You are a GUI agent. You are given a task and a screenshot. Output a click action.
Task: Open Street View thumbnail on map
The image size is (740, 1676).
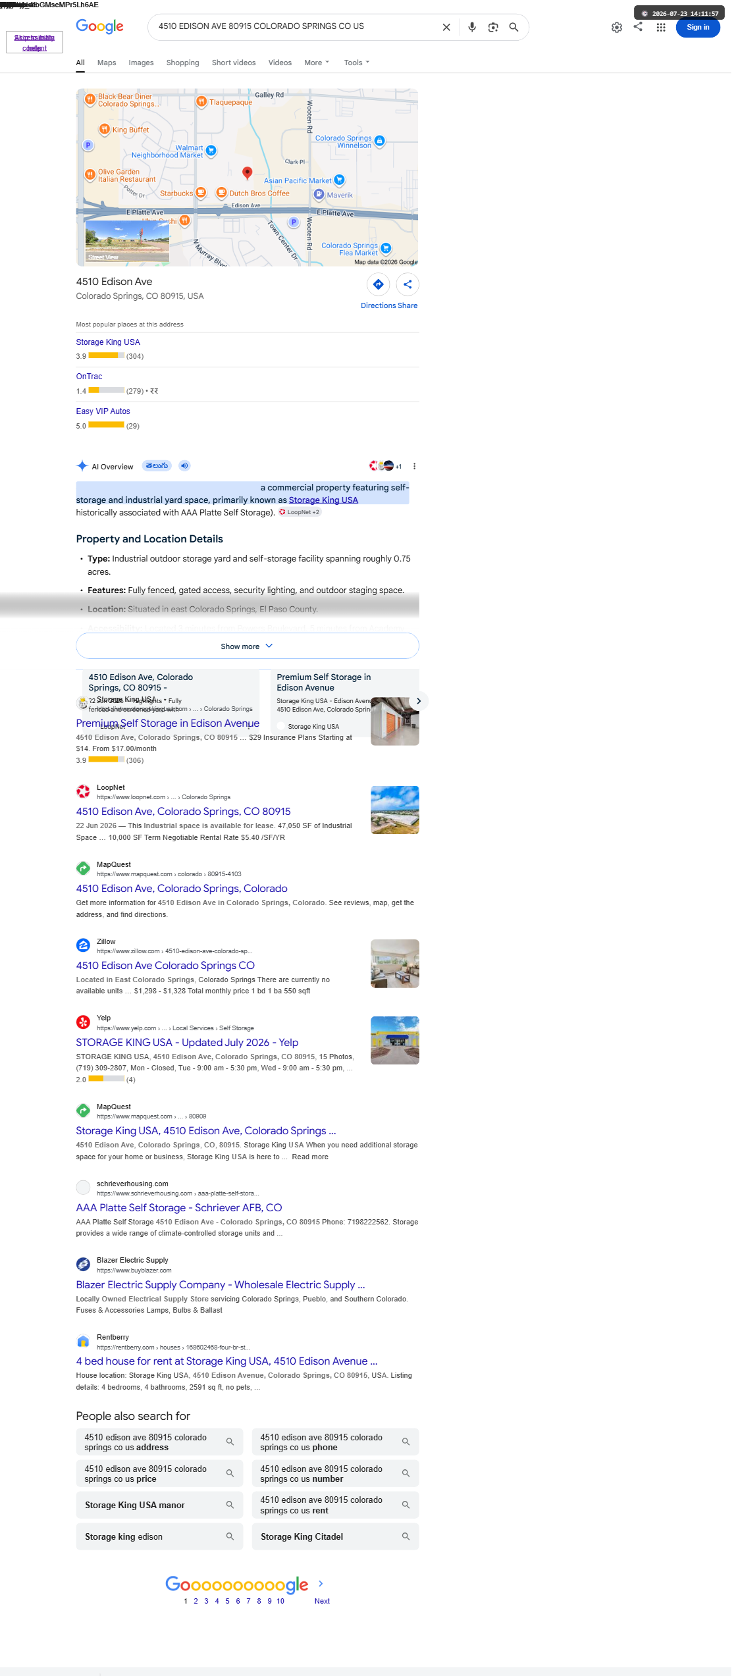(x=127, y=241)
